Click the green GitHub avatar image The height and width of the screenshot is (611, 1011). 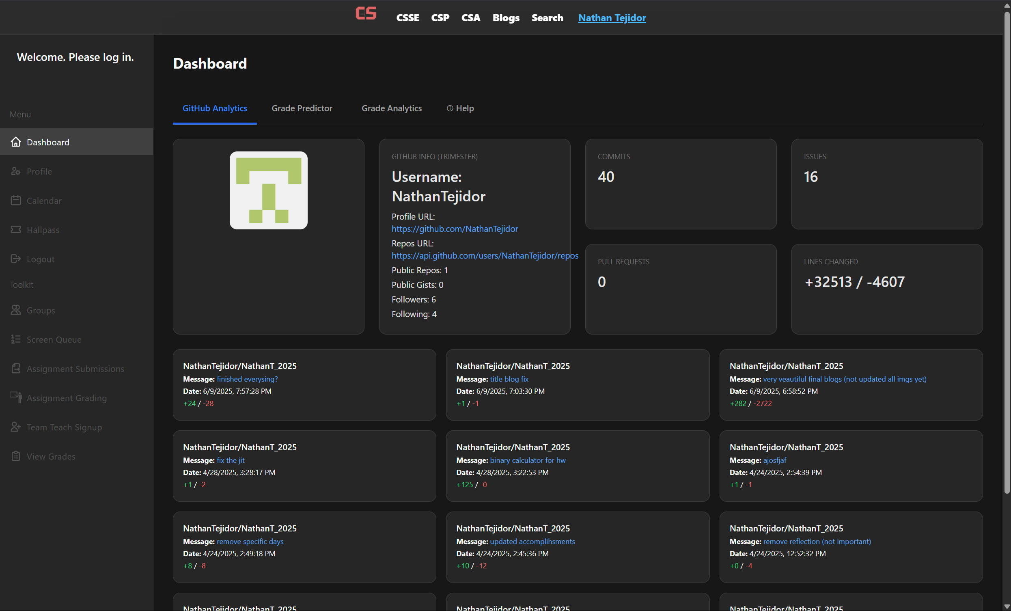[268, 190]
